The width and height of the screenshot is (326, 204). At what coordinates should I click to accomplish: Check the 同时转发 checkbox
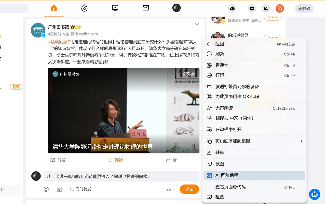coord(72,189)
